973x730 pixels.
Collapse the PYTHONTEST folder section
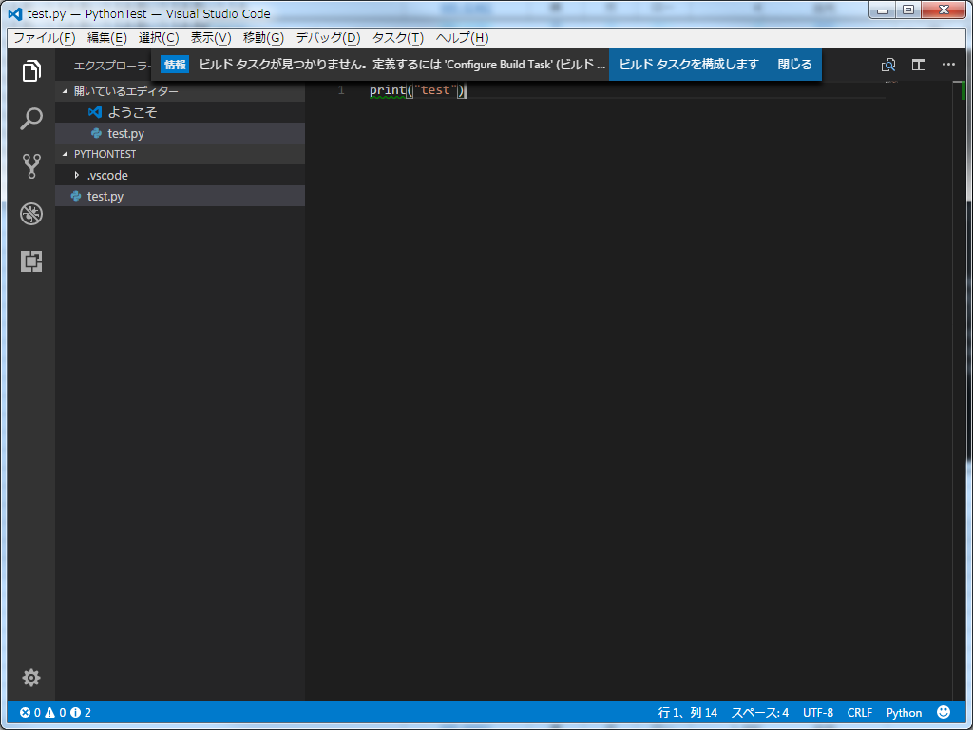66,154
